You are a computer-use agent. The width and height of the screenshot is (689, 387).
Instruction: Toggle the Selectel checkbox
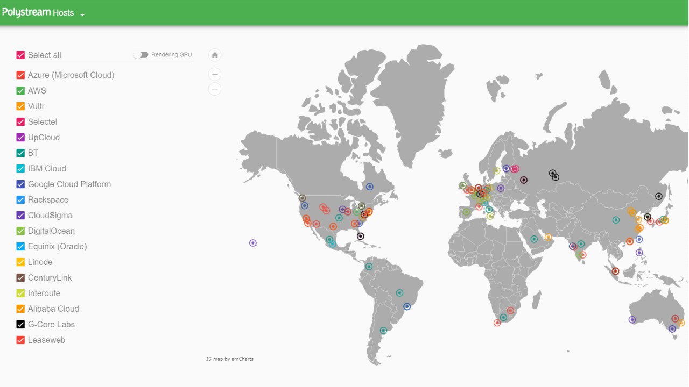click(20, 122)
